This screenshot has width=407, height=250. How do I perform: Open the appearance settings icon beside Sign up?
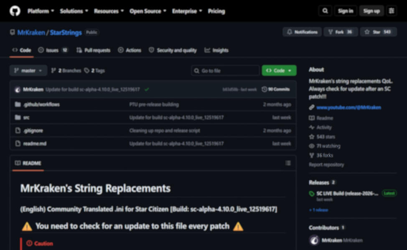point(392,11)
